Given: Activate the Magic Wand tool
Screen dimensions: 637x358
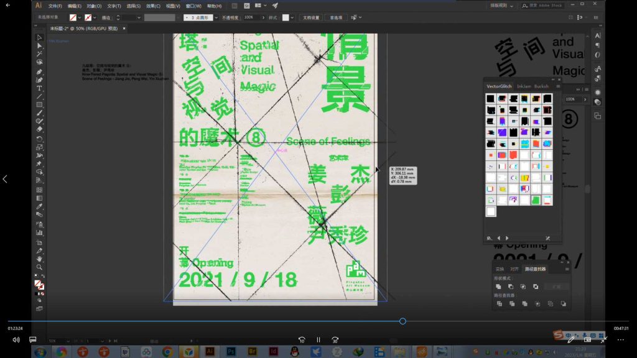Looking at the screenshot, I should 39,55.
